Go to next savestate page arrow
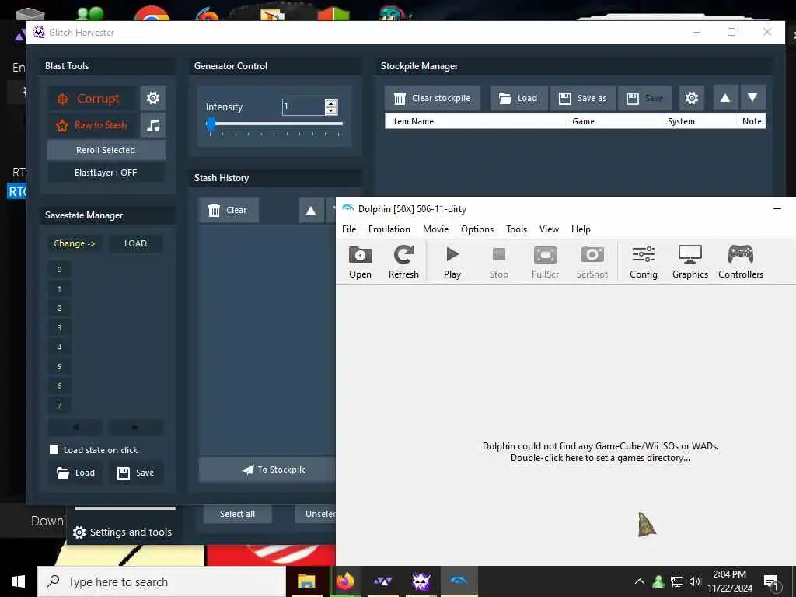796x597 pixels. click(x=135, y=427)
